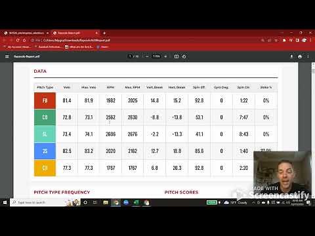This screenshot has width=315, height=236.
Task: Click the CH yellow pitch type cell
Action: [45, 168]
